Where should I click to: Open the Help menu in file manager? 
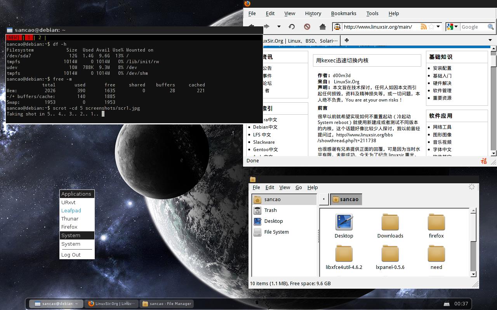click(313, 187)
